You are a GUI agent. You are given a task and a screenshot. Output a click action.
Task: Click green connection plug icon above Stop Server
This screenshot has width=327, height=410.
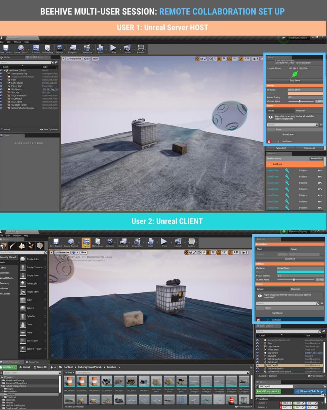click(295, 74)
